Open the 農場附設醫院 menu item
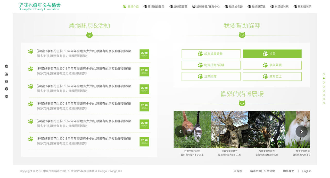The image size is (330, 178). [154, 7]
